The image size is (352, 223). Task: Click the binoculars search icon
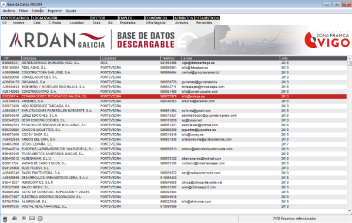click(5, 219)
